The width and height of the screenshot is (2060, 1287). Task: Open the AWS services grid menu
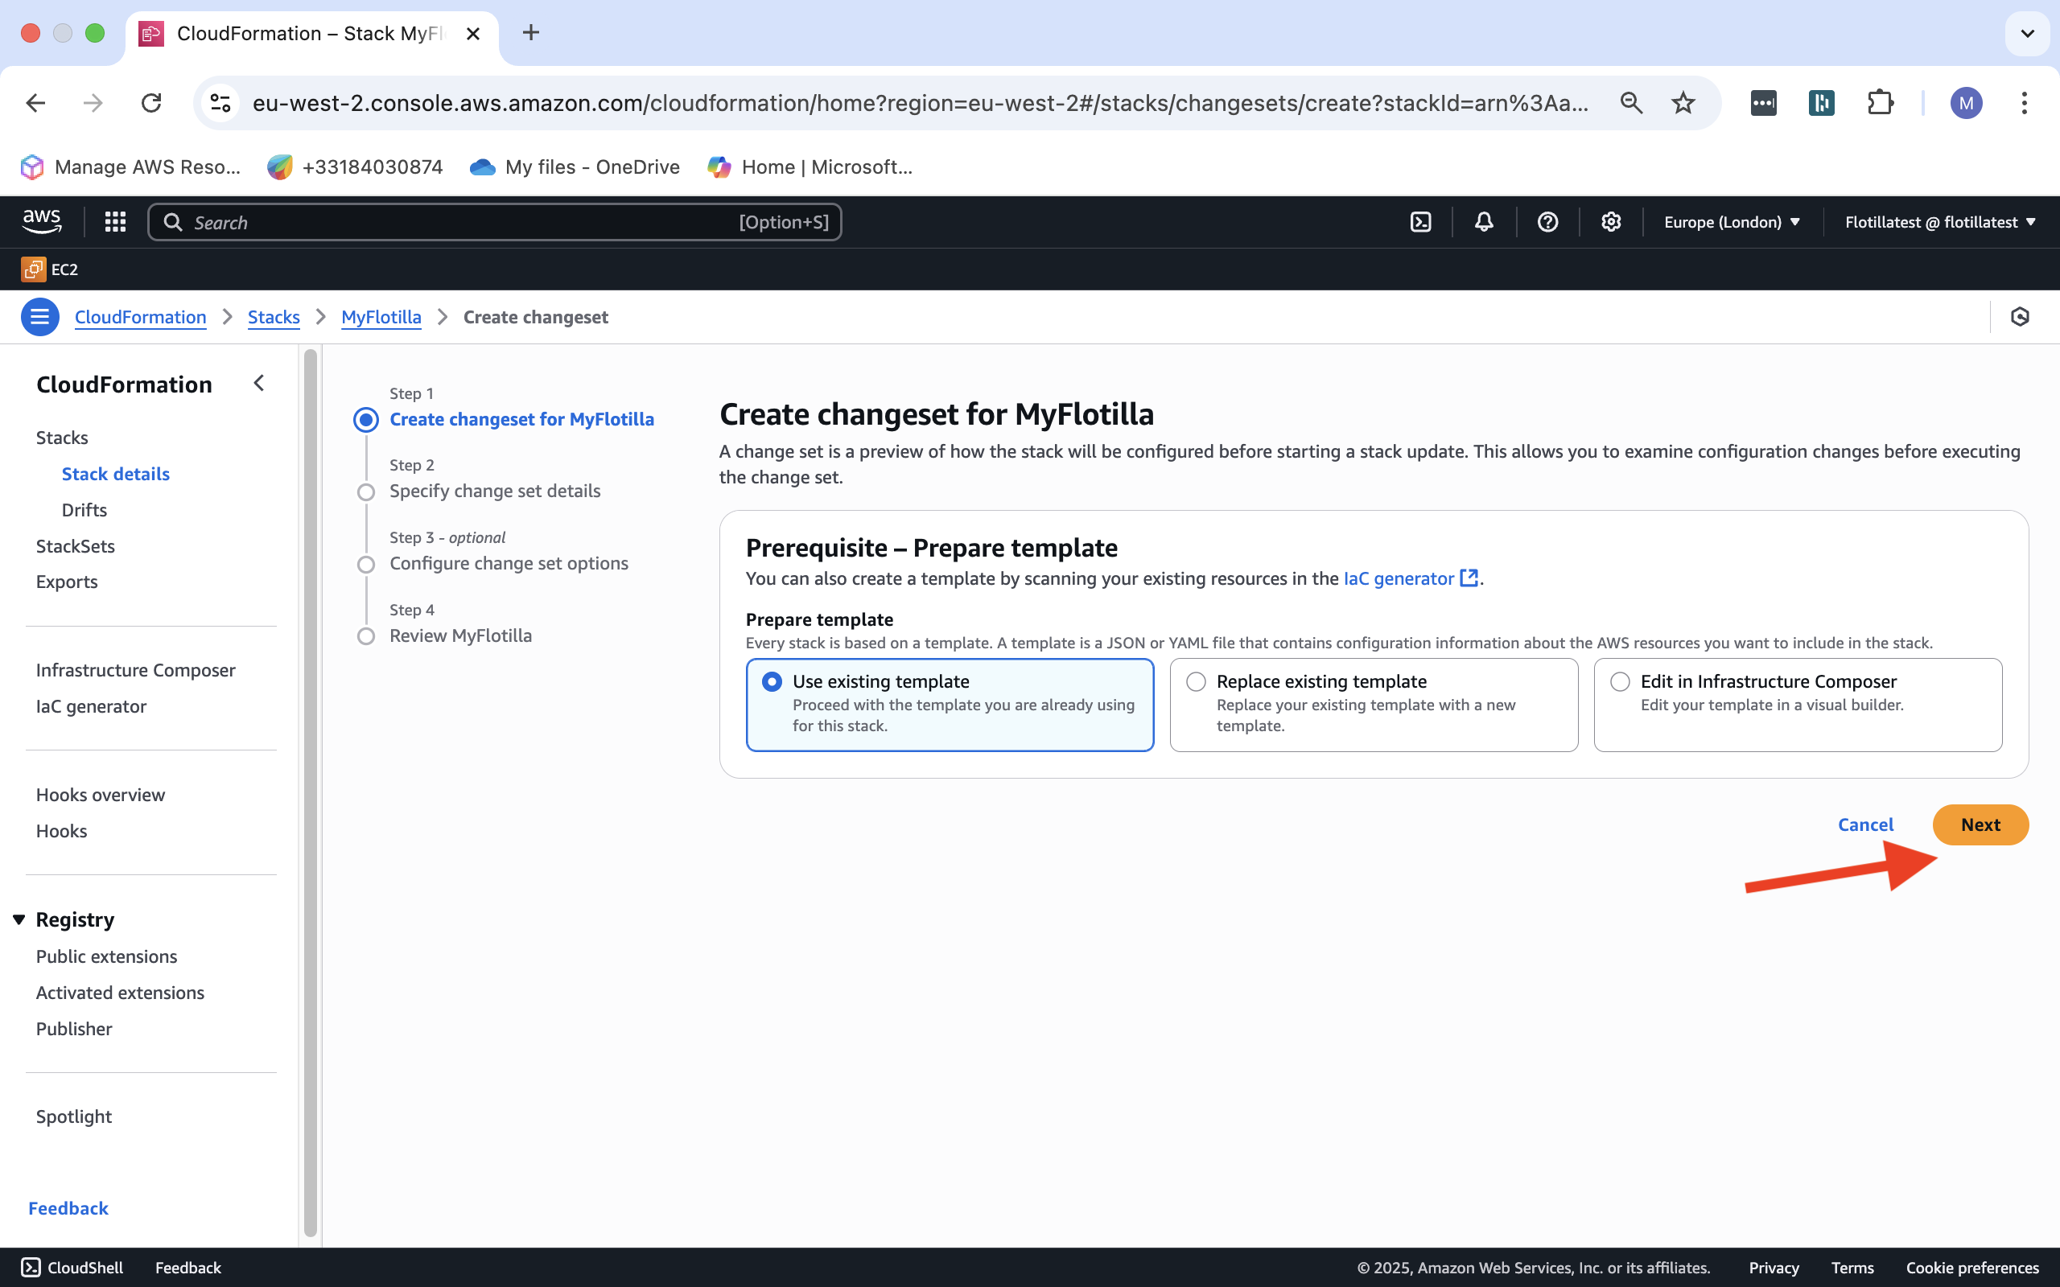coord(115,222)
